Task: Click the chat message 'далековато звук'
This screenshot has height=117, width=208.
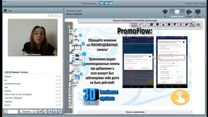Action: (13, 84)
